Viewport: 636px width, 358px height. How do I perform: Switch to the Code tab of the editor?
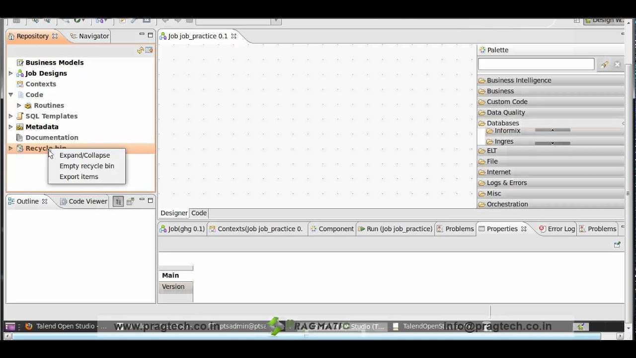pyautogui.click(x=199, y=213)
